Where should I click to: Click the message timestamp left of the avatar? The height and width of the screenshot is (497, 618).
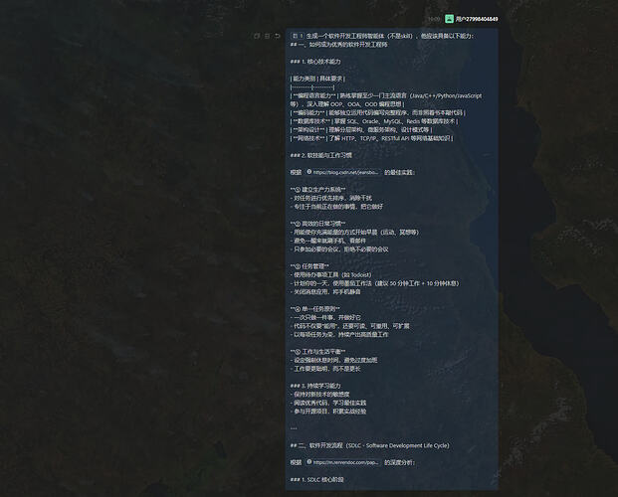tap(434, 19)
